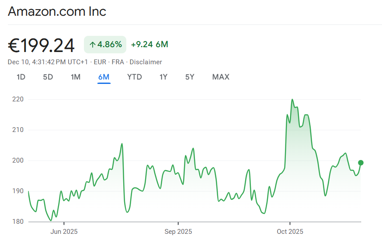The image size is (382, 243).
Task: Click the Jun 2025 axis label
Action: click(x=64, y=231)
